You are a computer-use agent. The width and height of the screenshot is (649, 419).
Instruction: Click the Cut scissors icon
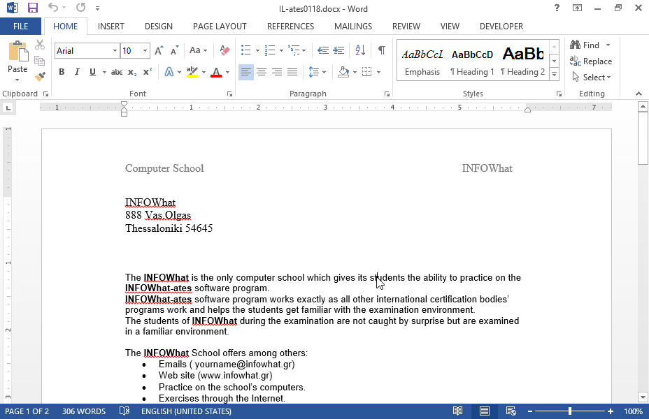[40, 45]
